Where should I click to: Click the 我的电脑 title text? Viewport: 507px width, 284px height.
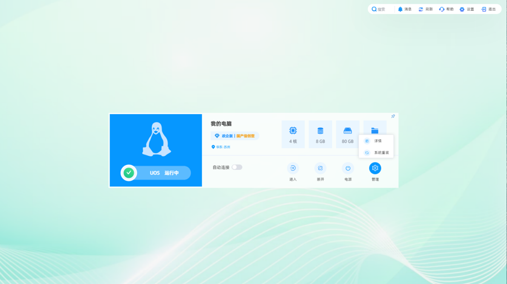221,123
